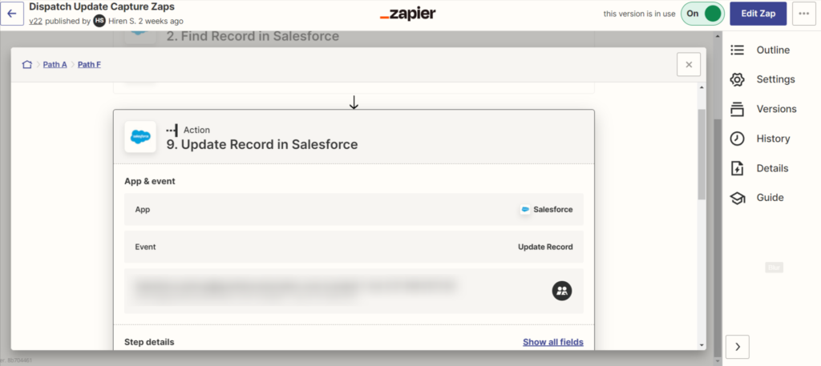
Task: Navigate to Path F breadcrumb
Action: click(89, 64)
